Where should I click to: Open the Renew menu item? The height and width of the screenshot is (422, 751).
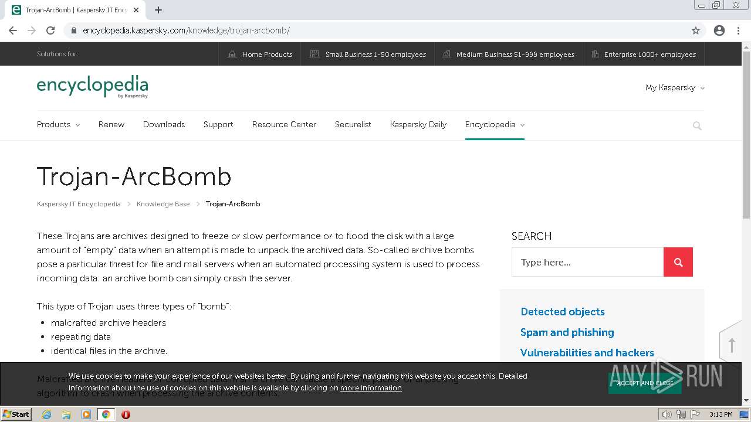(x=111, y=124)
